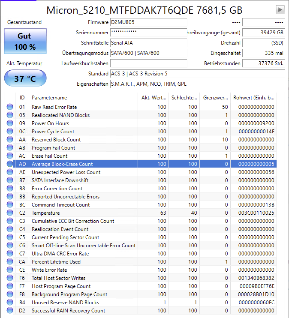This screenshot has width=289, height=318.
Task: Click the Schnittstelle field Serial ATA
Action: point(148,43)
